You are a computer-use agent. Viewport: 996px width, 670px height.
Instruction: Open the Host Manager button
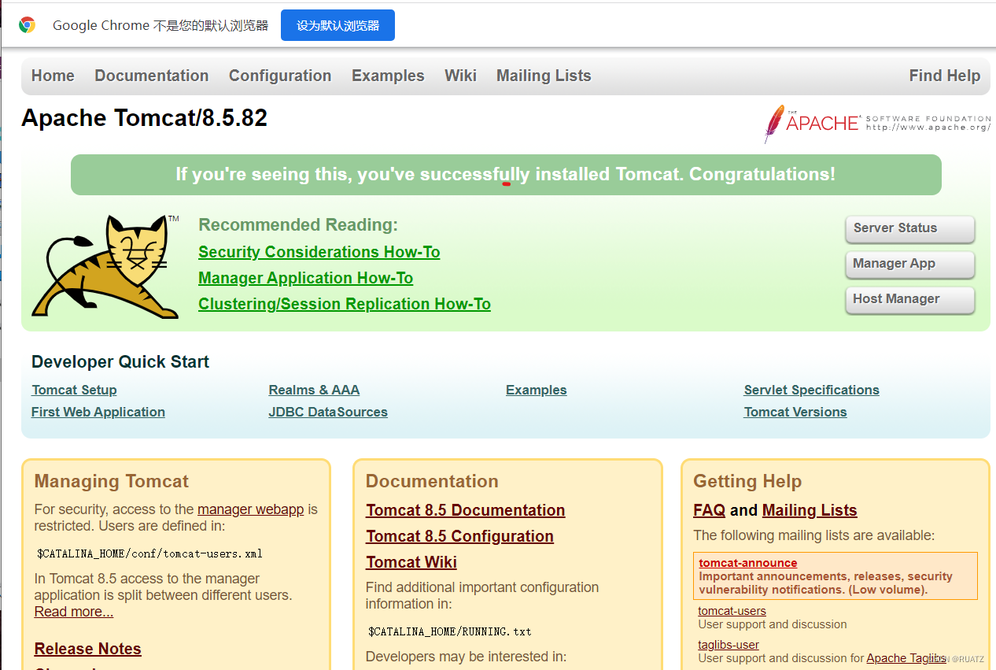coord(910,299)
